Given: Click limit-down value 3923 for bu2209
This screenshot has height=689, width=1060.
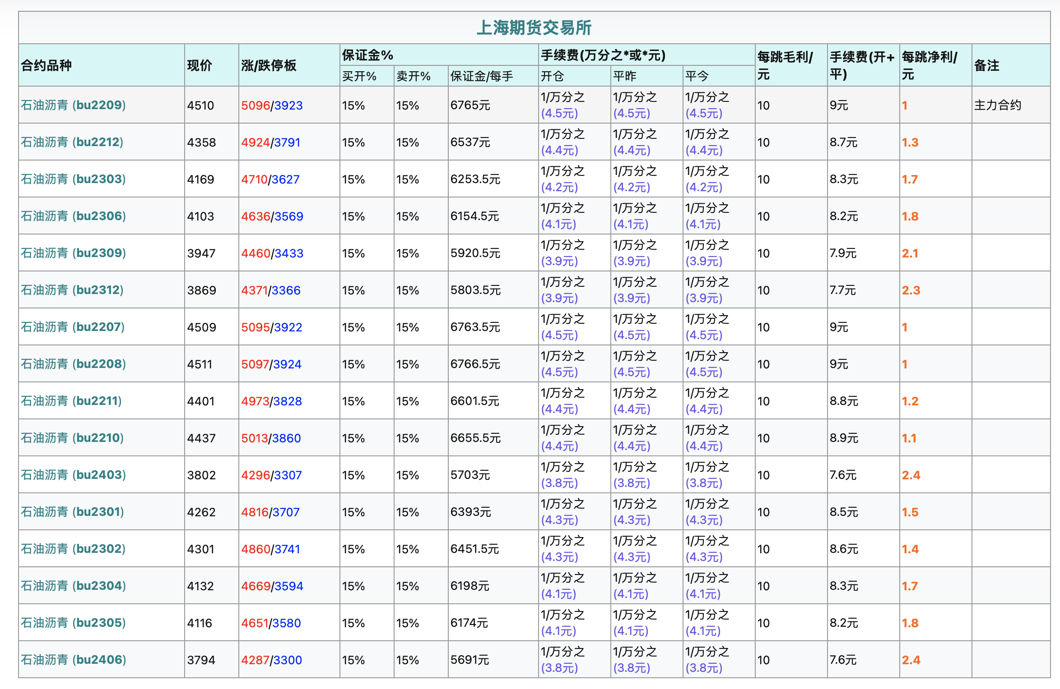Looking at the screenshot, I should (x=288, y=106).
